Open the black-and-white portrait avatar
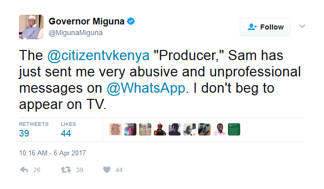 [190, 129]
